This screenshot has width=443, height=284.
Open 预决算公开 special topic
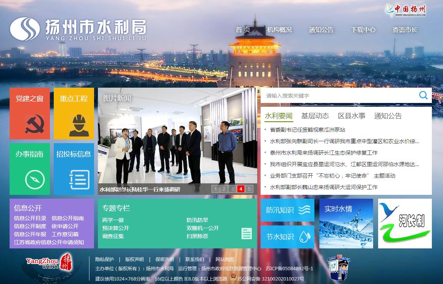point(116,228)
